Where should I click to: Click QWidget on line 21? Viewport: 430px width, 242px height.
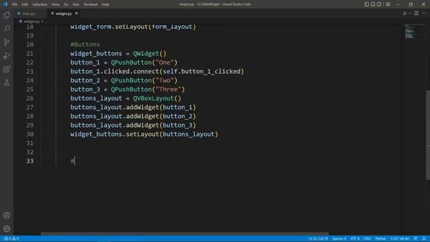[x=146, y=54]
